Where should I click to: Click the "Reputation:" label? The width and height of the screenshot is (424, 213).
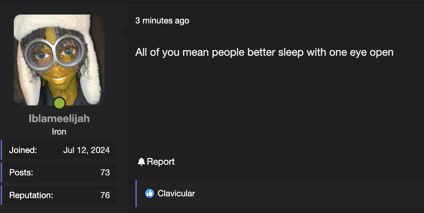pos(31,195)
